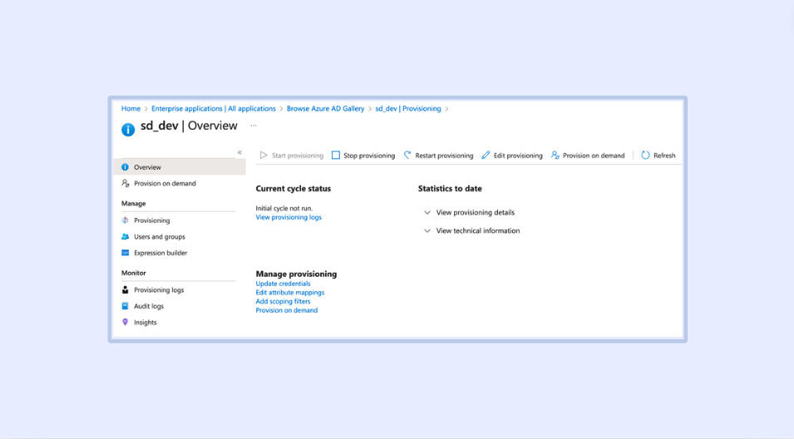Click the Stop provisioning square icon
The width and height of the screenshot is (794, 439).
point(336,155)
